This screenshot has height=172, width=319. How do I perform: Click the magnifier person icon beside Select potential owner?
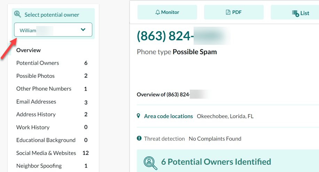pos(17,14)
